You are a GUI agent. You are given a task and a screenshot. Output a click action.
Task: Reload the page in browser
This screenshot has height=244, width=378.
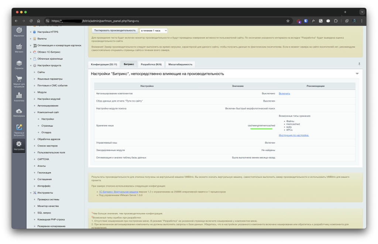(x=31, y=21)
